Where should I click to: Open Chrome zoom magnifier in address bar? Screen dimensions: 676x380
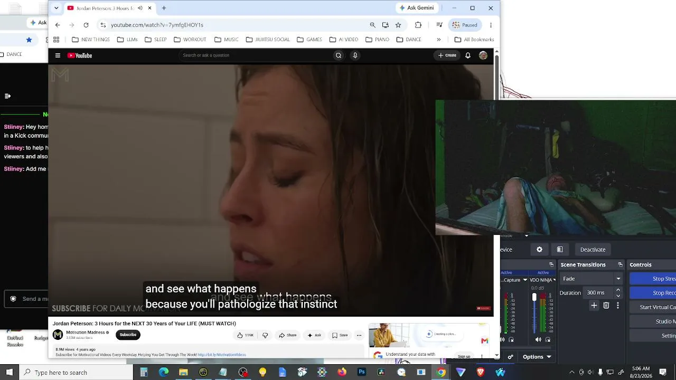(373, 25)
